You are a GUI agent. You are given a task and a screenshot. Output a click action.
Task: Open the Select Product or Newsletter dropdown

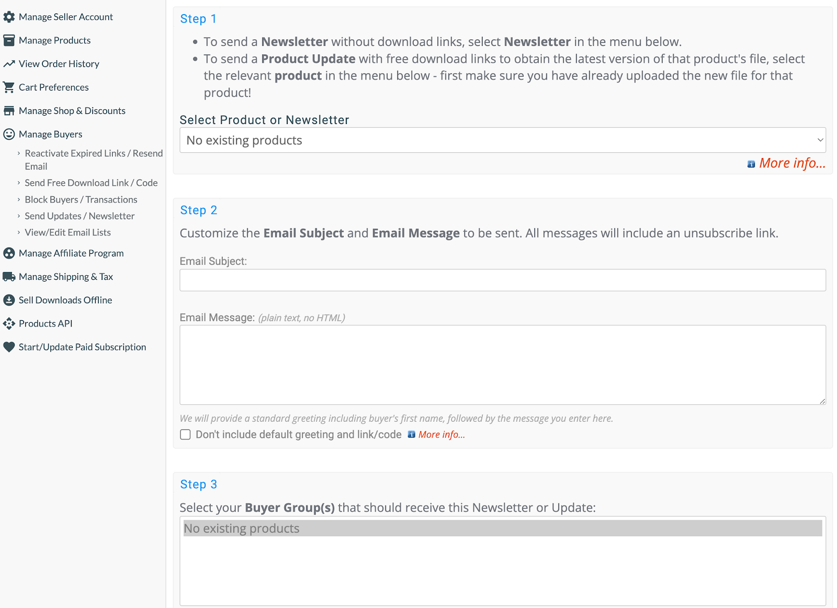(502, 140)
